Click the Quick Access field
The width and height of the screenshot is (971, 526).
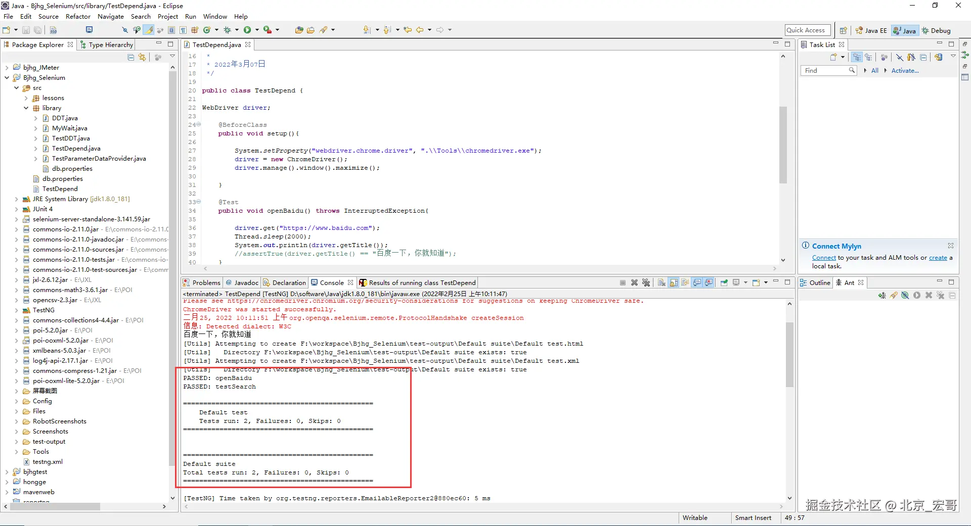808,30
